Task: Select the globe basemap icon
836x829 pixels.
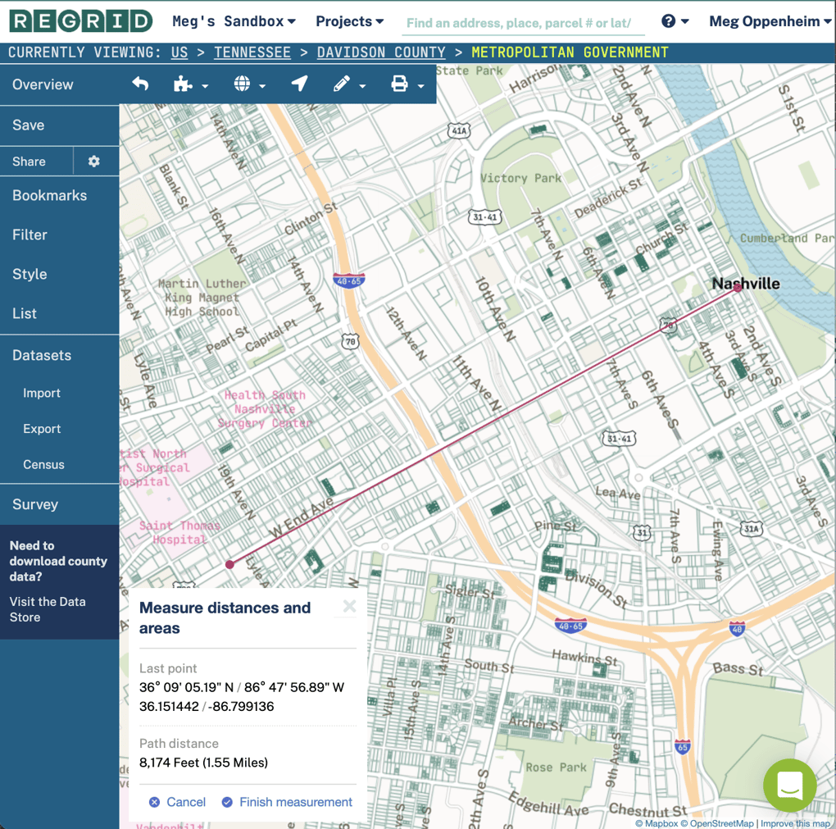Action: [x=240, y=83]
